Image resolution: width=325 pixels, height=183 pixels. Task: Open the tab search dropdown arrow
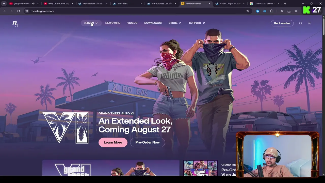pyautogui.click(x=4, y=4)
